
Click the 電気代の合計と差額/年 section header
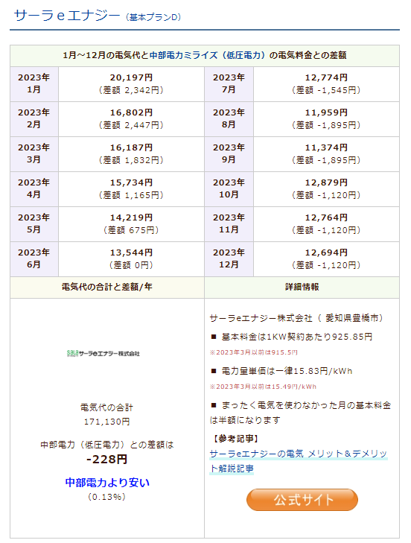(x=107, y=287)
